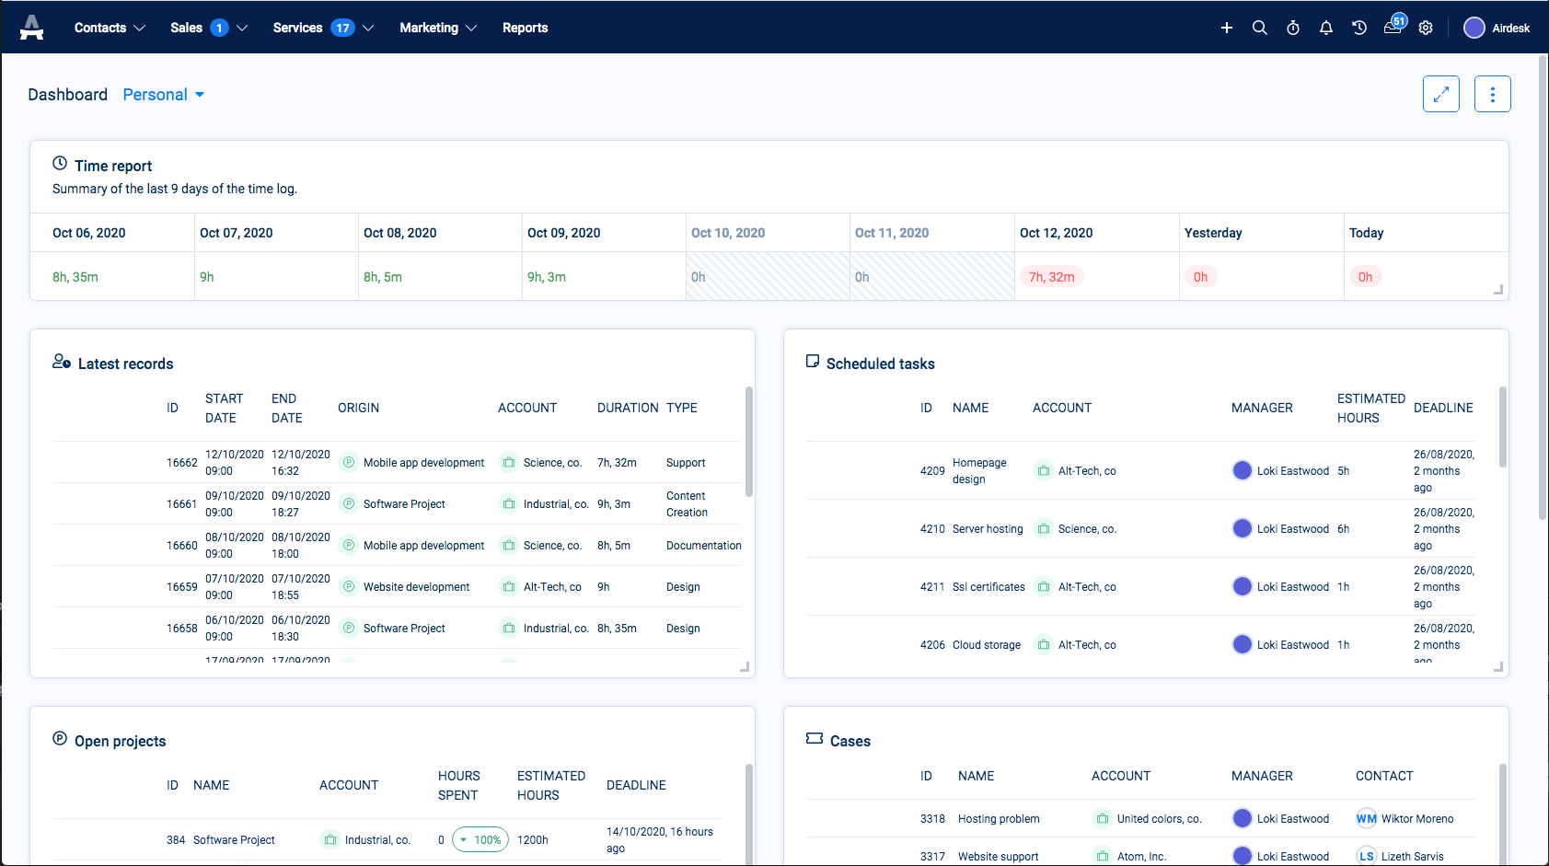Image resolution: width=1549 pixels, height=866 pixels.
Task: Expand the Services menu
Action: pyautogui.click(x=322, y=28)
